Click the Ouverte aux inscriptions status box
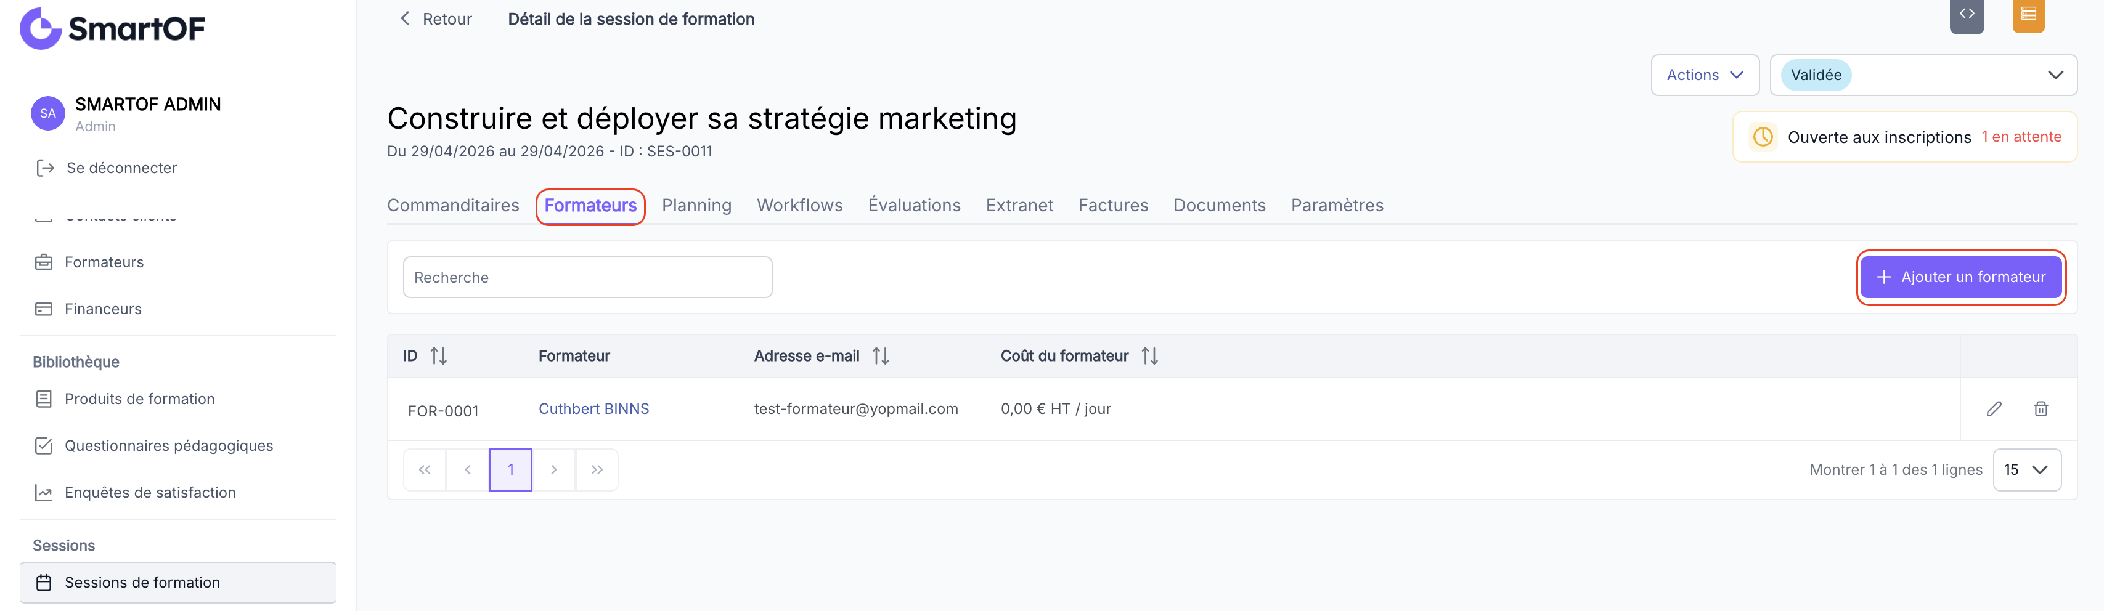The width and height of the screenshot is (2104, 611). coord(1905,137)
